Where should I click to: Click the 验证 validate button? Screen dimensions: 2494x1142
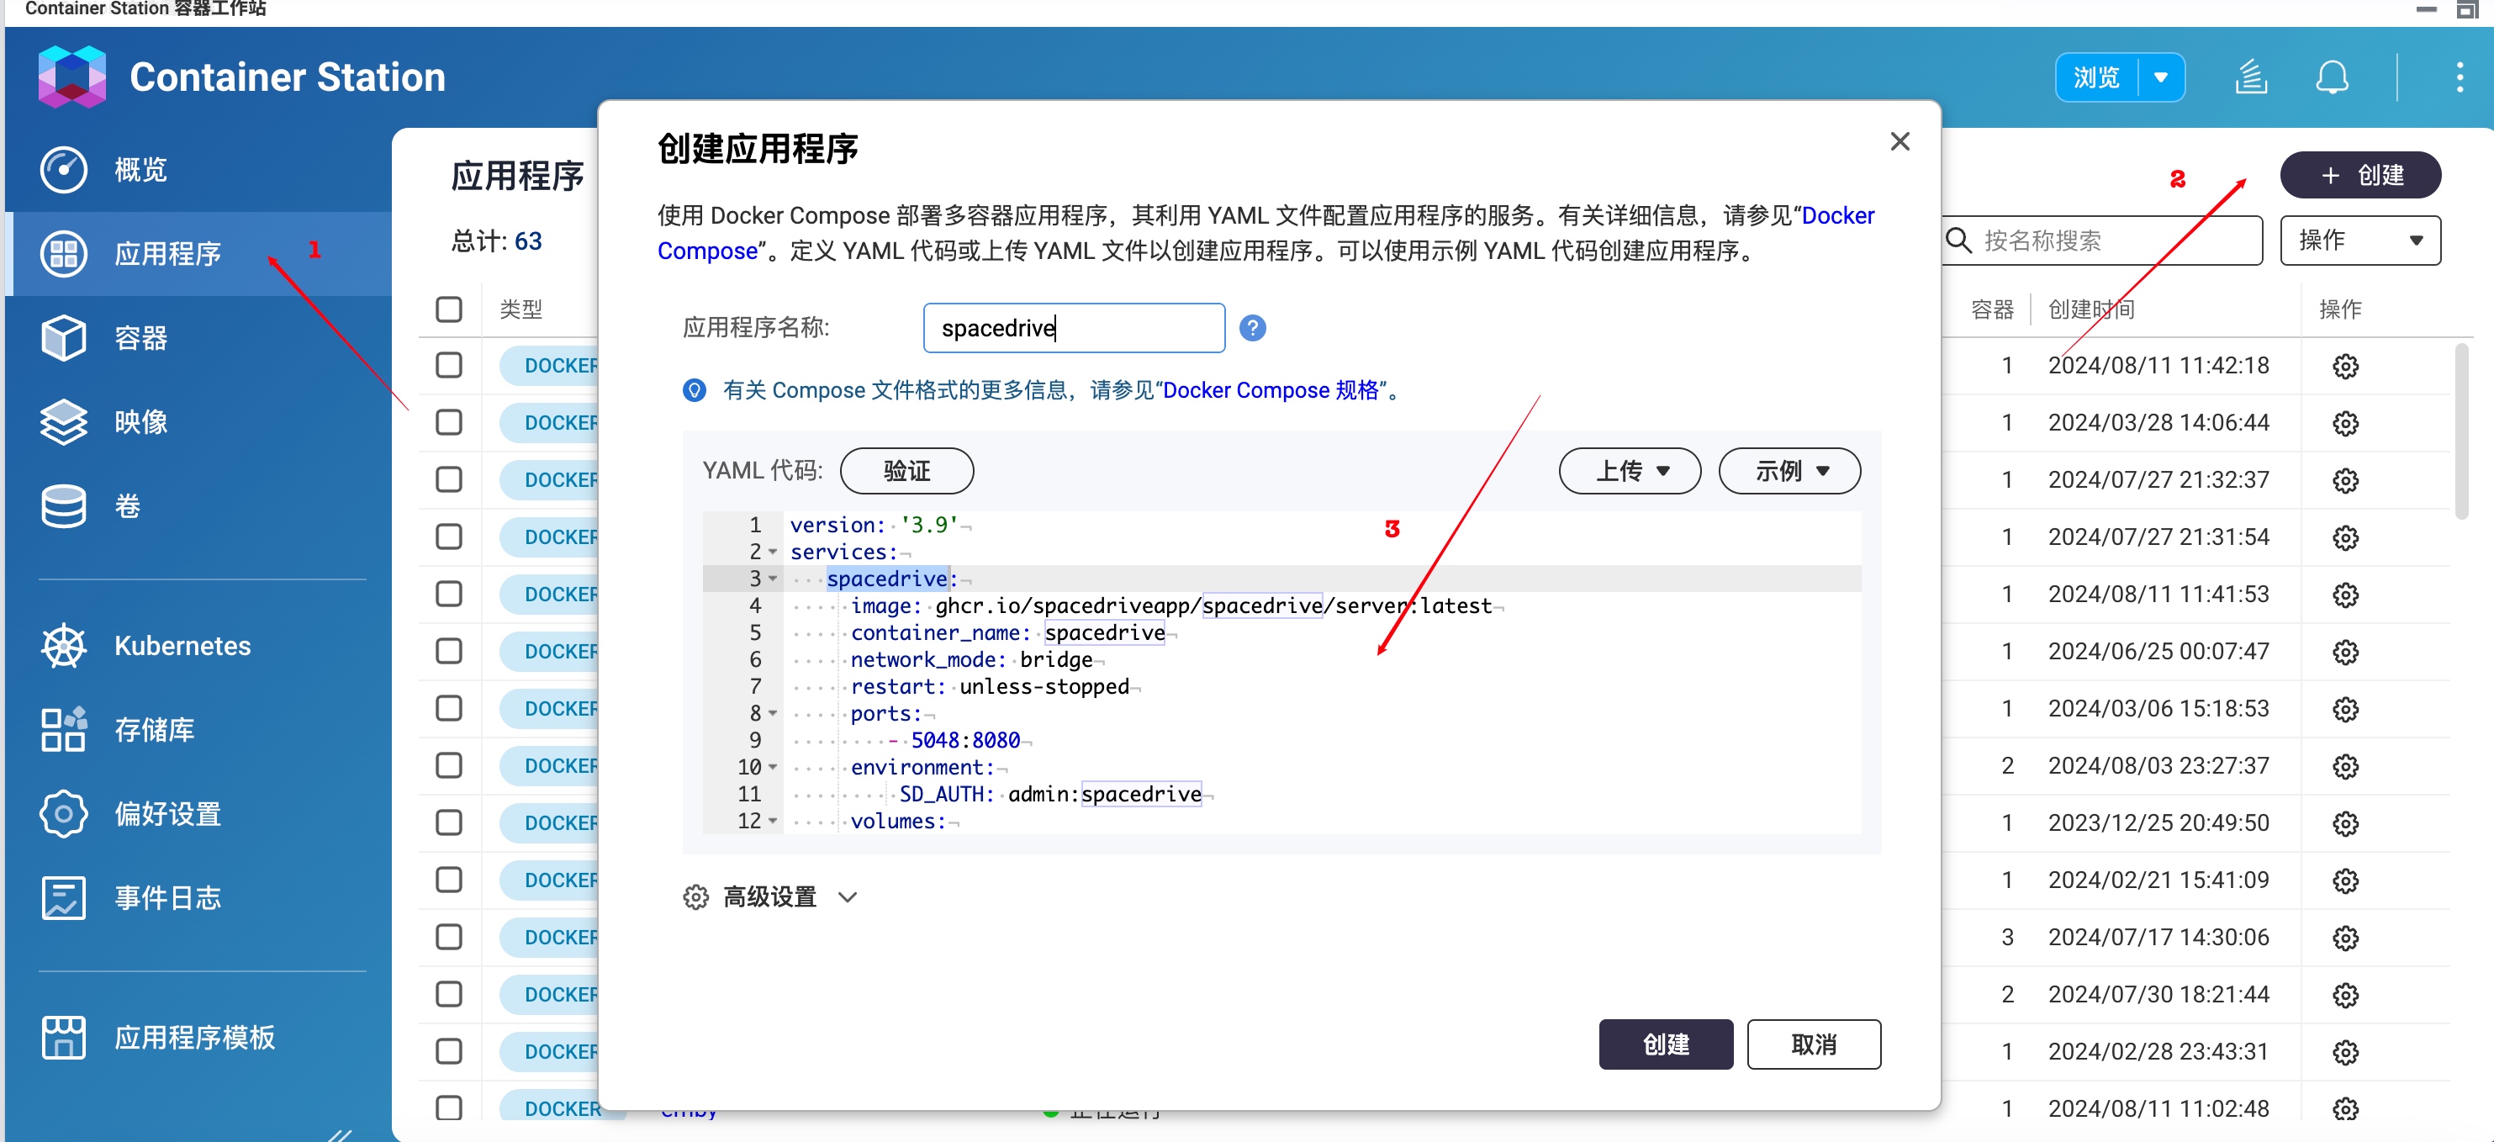coord(906,471)
